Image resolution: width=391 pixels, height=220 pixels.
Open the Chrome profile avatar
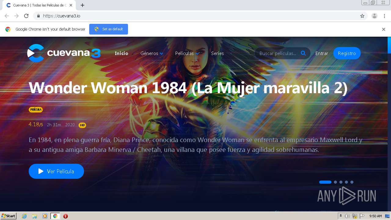(374, 16)
